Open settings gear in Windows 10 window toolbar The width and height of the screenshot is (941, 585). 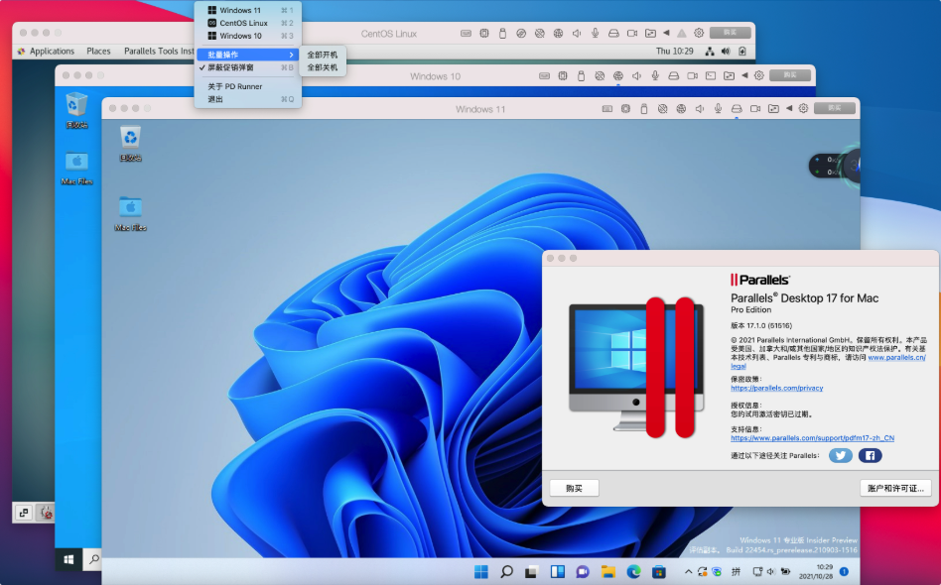click(759, 75)
